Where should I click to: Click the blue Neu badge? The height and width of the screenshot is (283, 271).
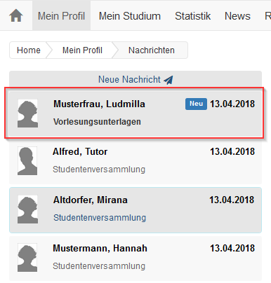196,104
